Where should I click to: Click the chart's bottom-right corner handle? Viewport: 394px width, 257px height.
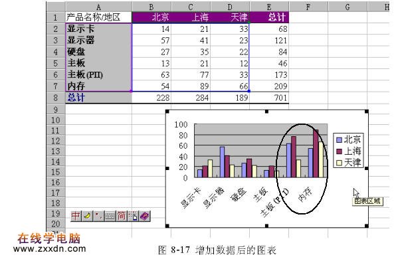coord(367,226)
